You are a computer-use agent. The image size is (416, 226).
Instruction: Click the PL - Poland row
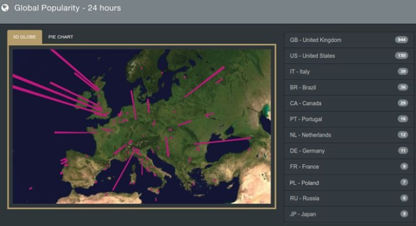[349, 183]
